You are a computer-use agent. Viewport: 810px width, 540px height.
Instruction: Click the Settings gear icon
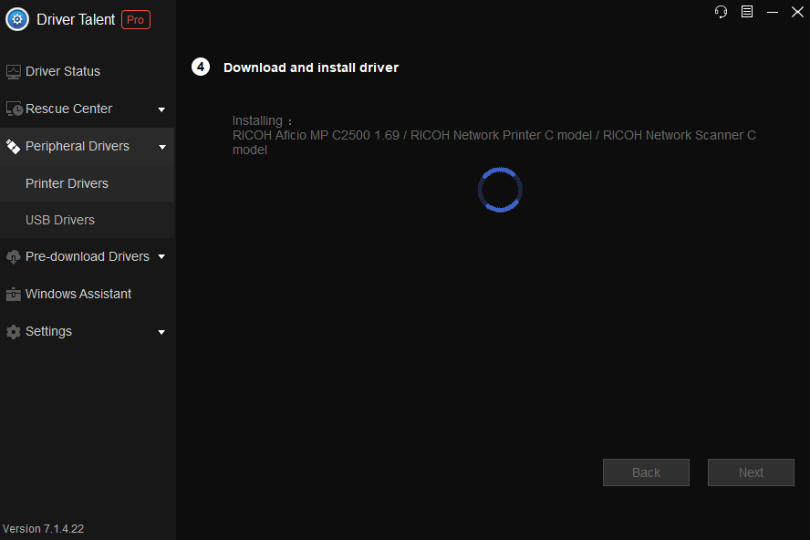click(x=14, y=332)
